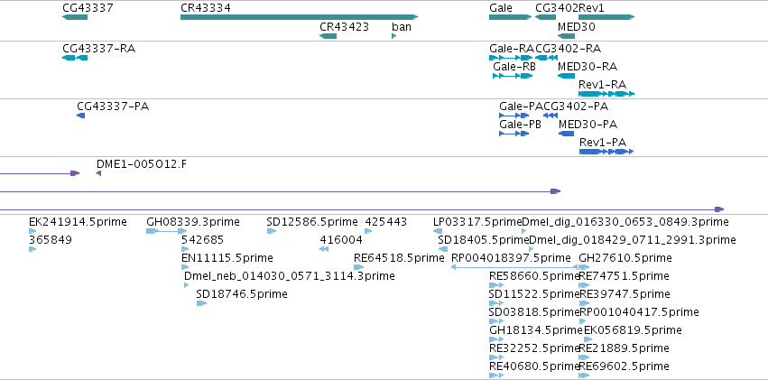Click the MED30-PA protein feature
This screenshot has height=380, width=768.
pos(566,134)
